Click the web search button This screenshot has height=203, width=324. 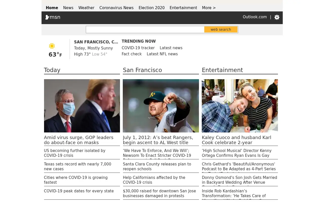[x=221, y=29]
